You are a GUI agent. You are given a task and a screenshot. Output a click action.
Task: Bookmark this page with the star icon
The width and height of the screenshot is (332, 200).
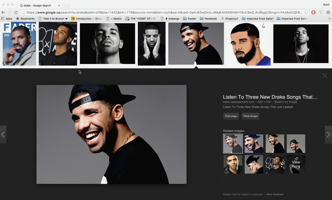pyautogui.click(x=306, y=12)
